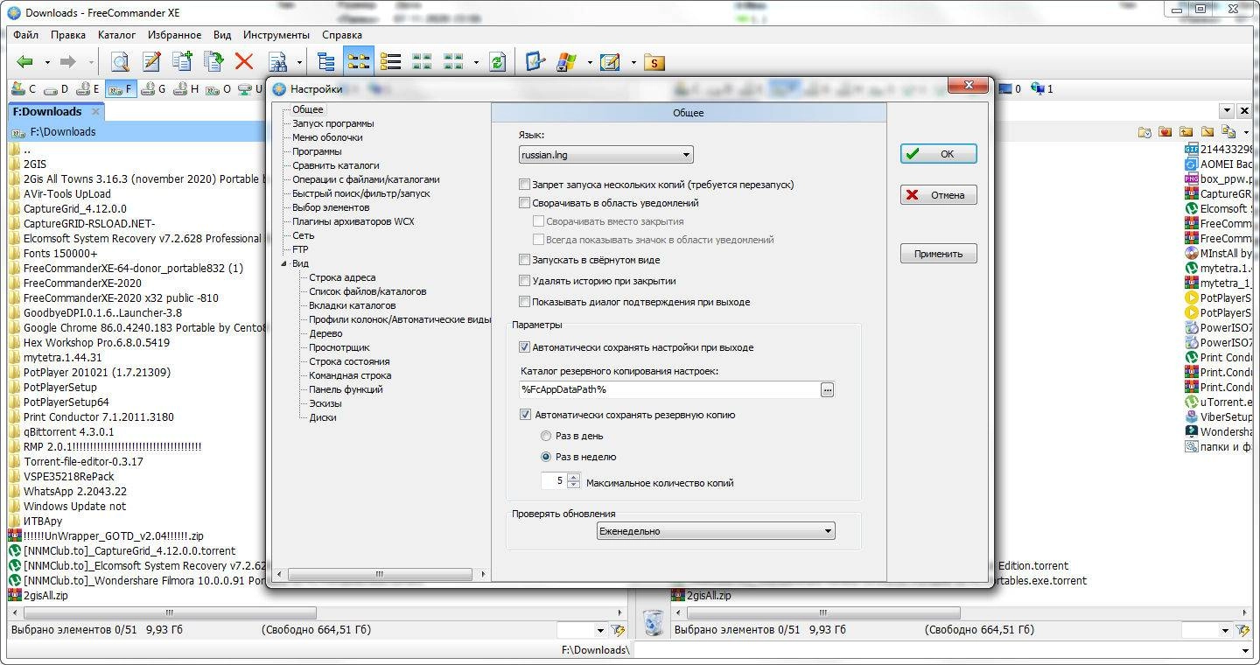
Task: Click the orange S folder toolbar icon
Action: 654,62
